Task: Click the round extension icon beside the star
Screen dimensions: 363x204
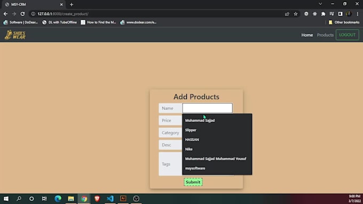Action: [306, 14]
